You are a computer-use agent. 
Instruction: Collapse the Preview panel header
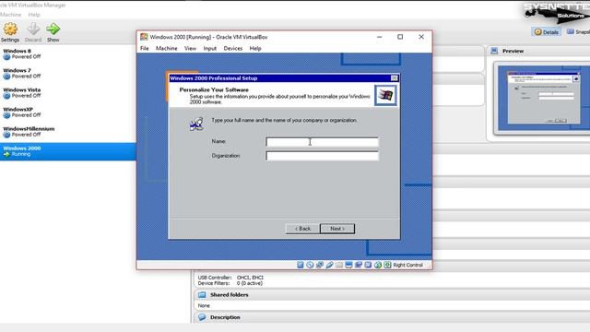click(x=538, y=51)
